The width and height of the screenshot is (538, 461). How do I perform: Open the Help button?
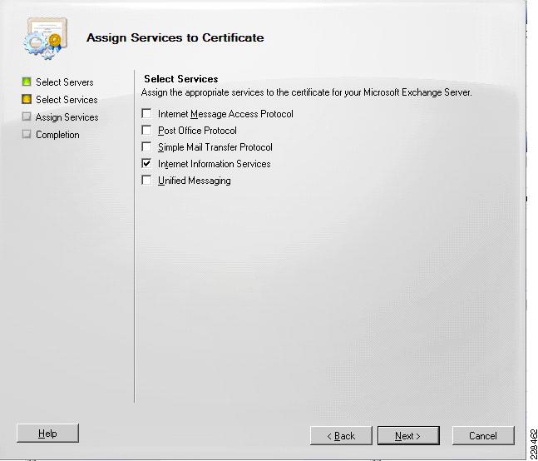tap(47, 434)
